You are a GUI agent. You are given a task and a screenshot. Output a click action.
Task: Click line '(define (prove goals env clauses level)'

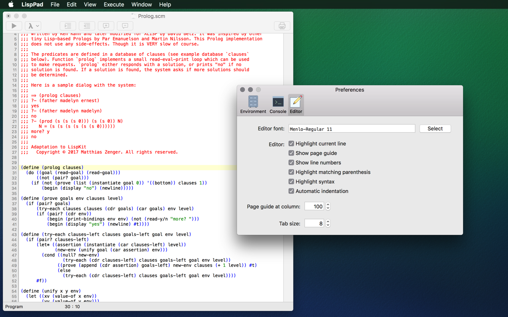click(72, 198)
